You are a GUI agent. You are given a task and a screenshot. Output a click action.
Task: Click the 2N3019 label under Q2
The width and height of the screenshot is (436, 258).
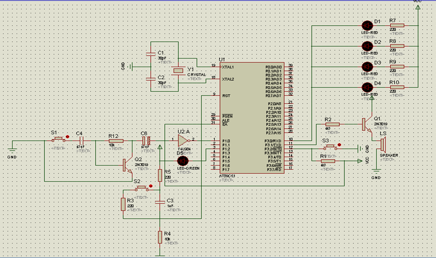[141, 165]
